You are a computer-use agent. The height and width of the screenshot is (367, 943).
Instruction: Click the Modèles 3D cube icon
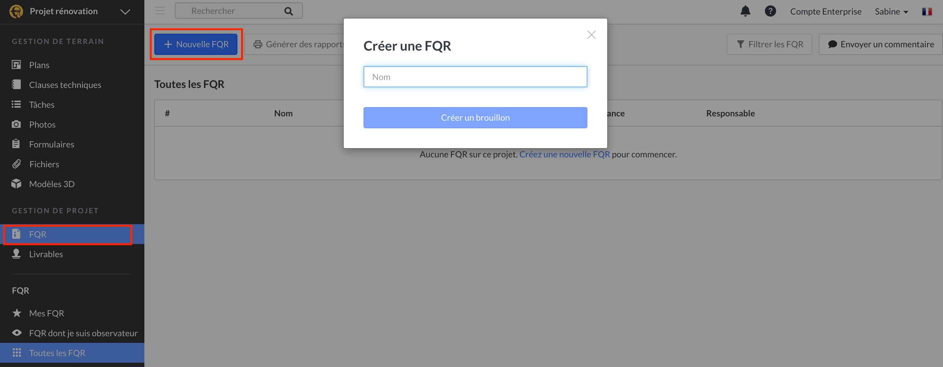pos(16,183)
